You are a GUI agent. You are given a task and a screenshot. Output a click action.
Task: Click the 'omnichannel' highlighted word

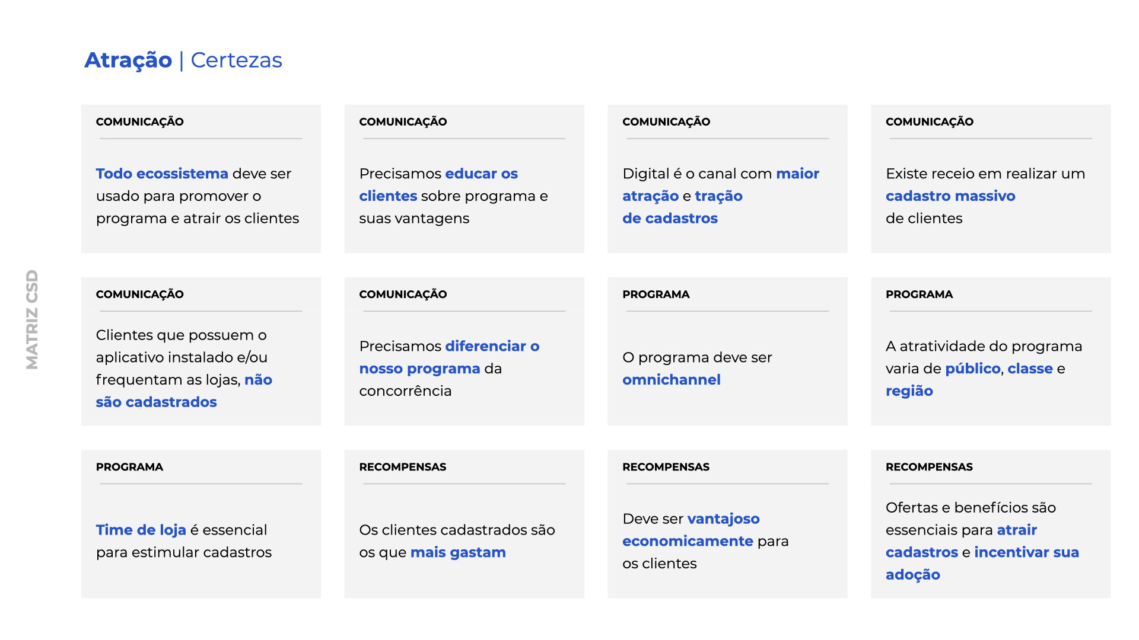coord(671,380)
